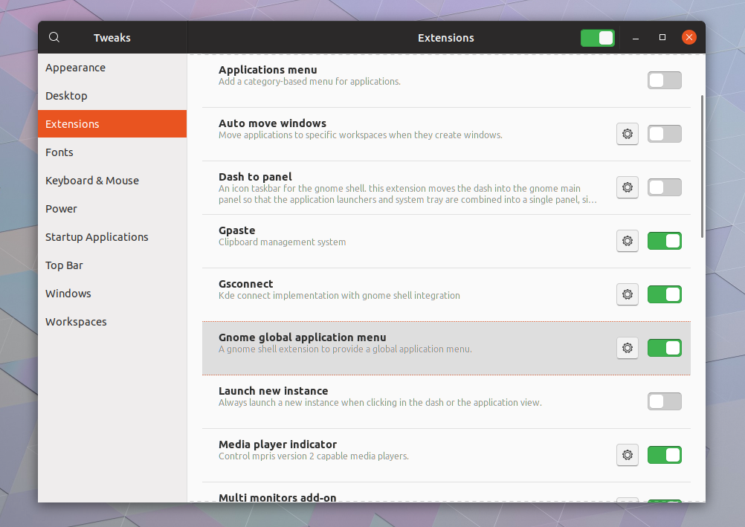Open Startup Applications section

(x=97, y=237)
